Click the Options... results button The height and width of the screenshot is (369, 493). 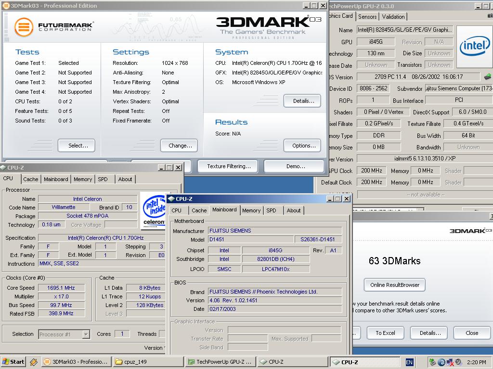[x=302, y=146]
